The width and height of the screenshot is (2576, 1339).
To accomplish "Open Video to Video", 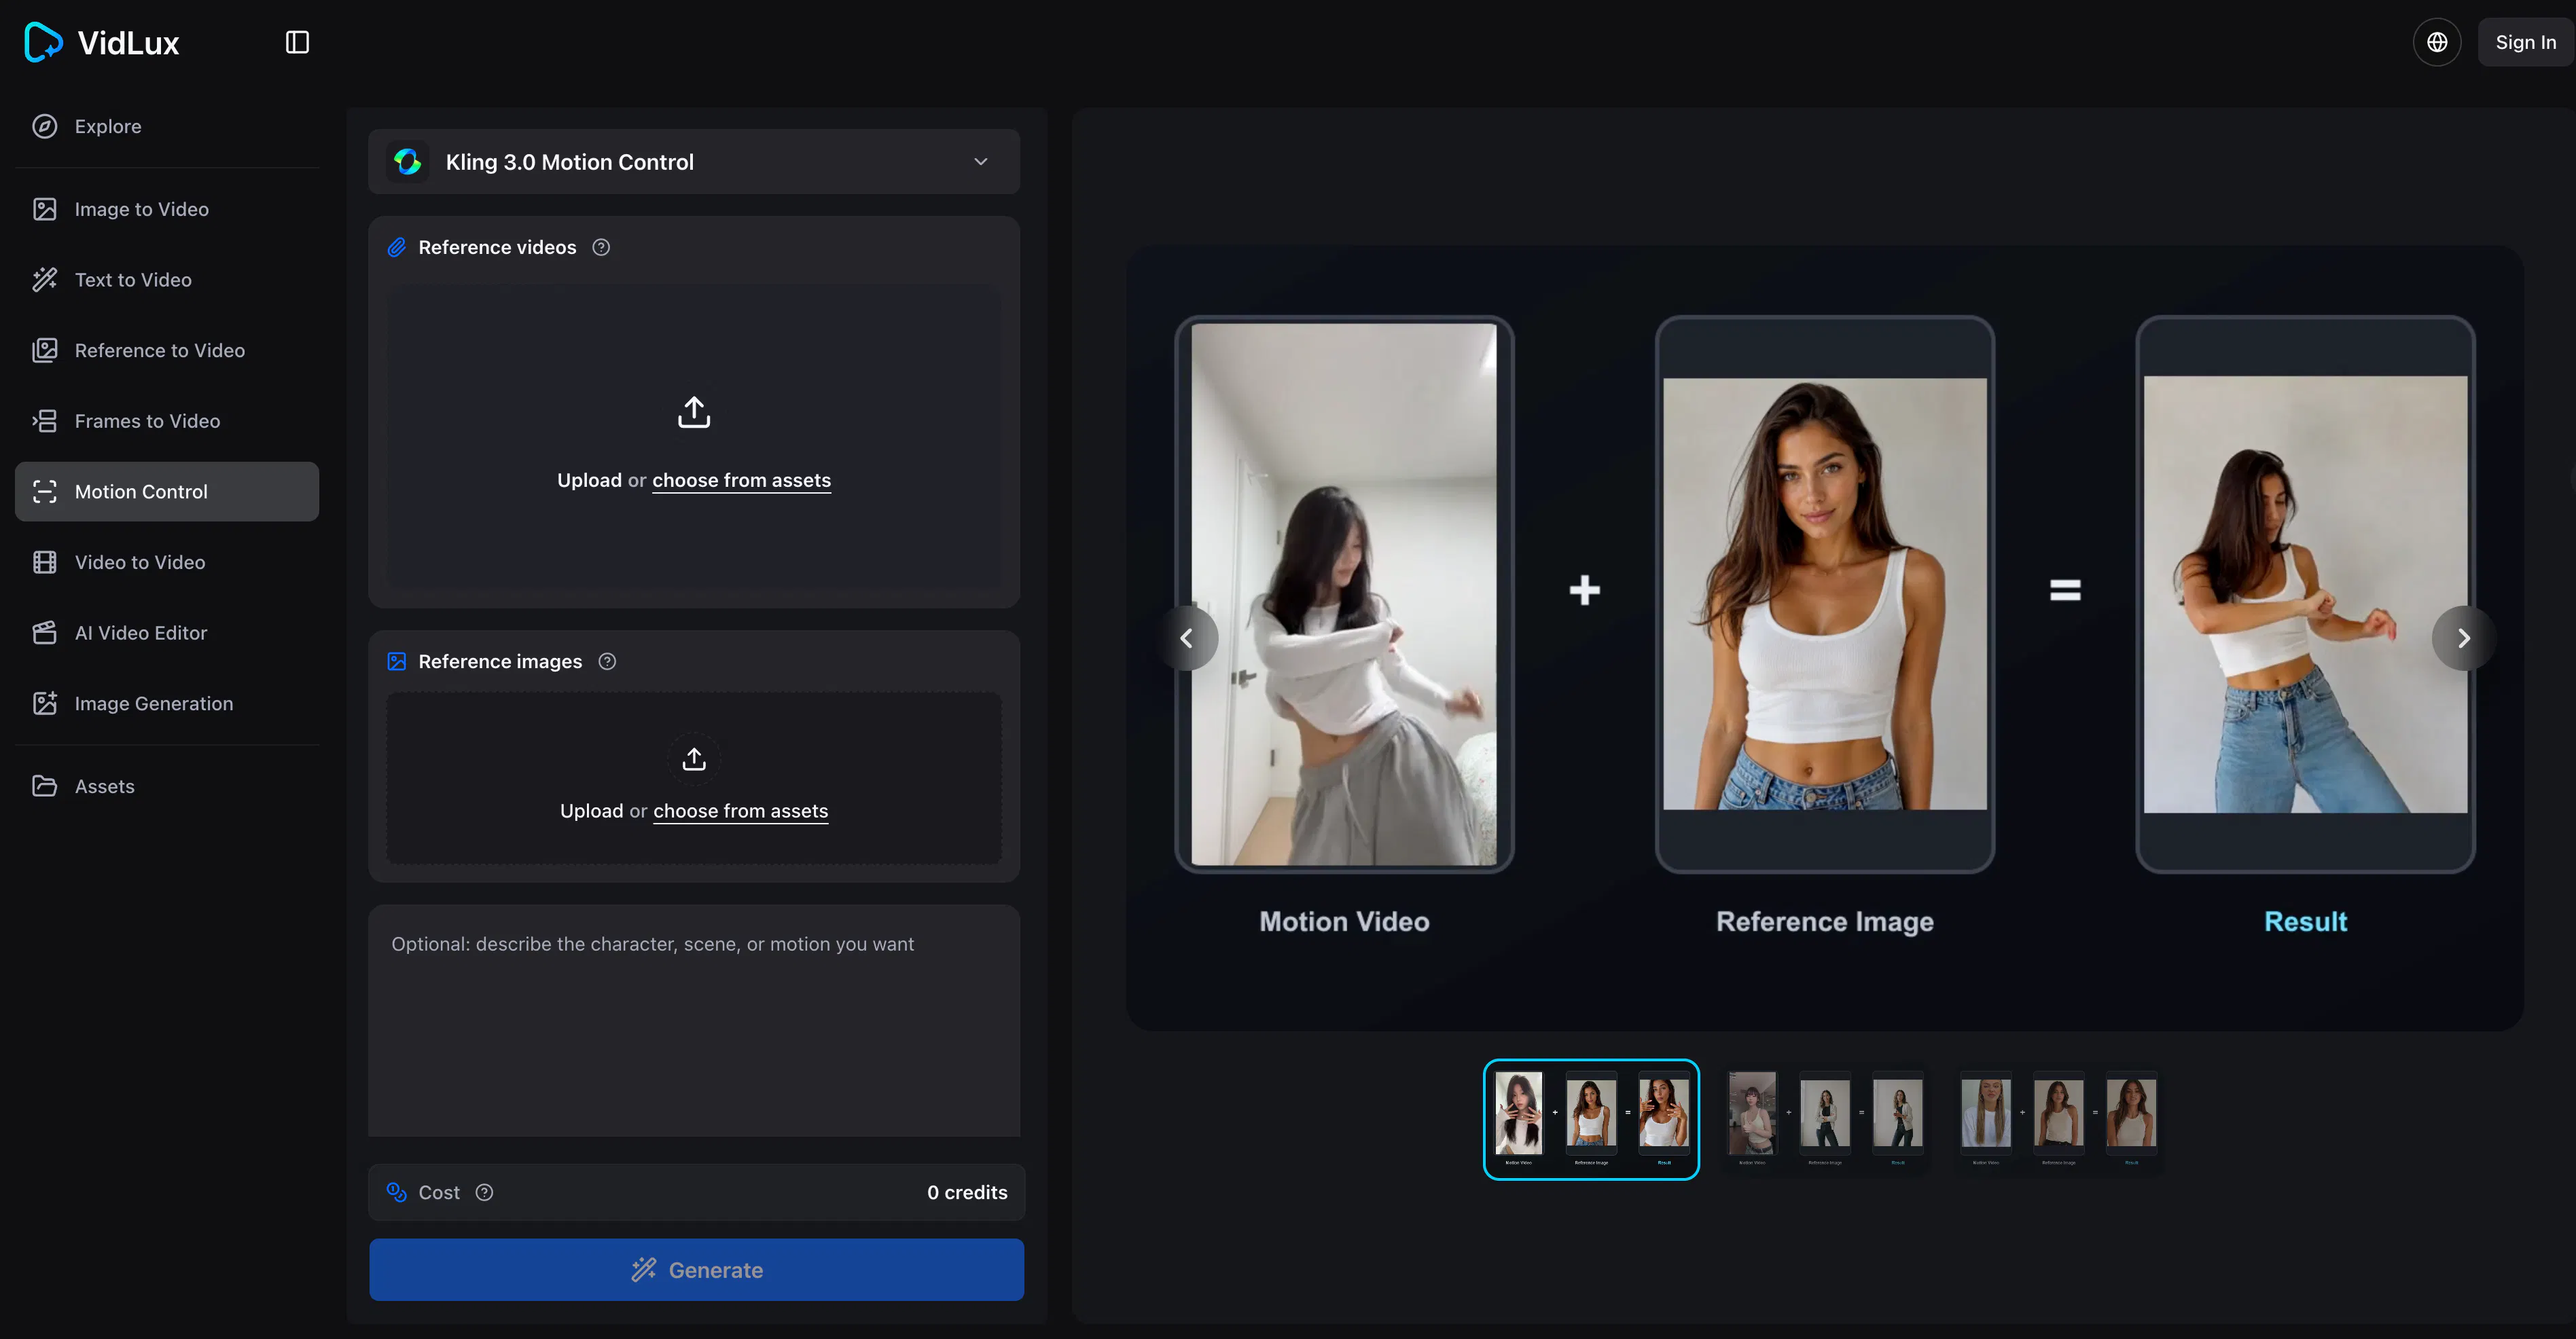I will pos(167,563).
